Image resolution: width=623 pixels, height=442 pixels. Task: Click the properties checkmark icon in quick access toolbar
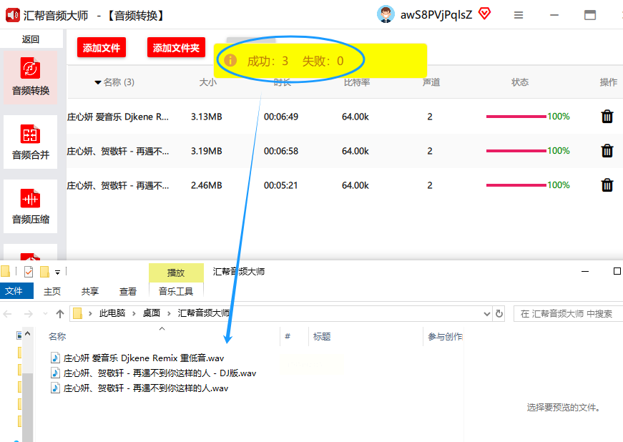click(29, 272)
